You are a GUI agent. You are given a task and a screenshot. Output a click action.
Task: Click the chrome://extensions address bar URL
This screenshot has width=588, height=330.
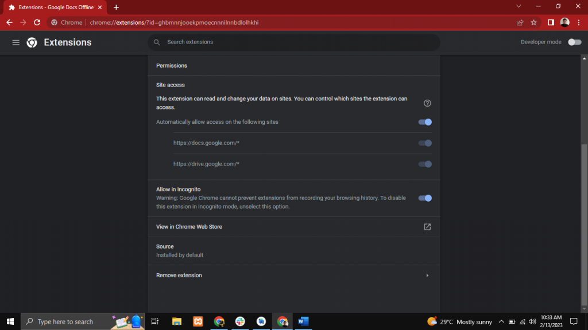tap(174, 22)
